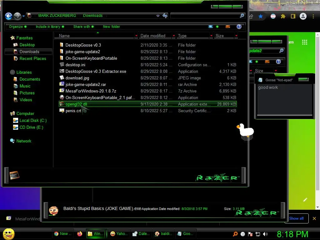
Task: Click the Back arrow in Explorer
Action: pyautogui.click(x=8, y=16)
